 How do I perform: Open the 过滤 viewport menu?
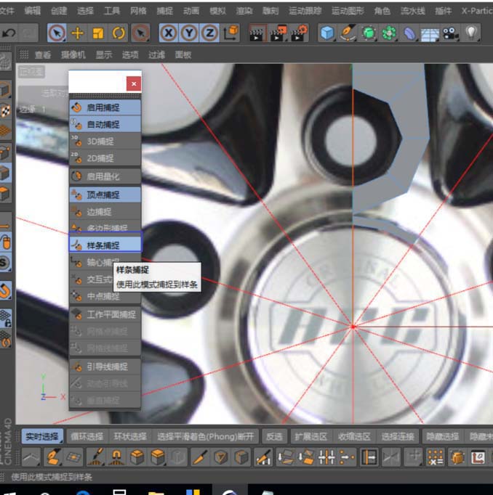click(x=156, y=54)
